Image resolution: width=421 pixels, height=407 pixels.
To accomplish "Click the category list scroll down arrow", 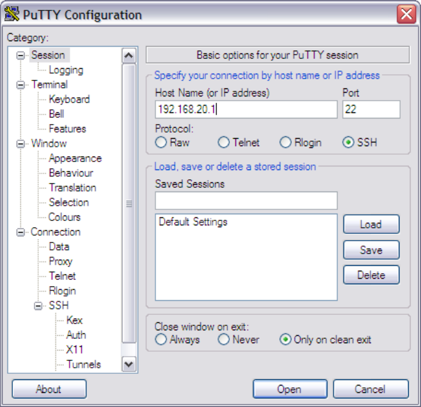I will pyautogui.click(x=129, y=364).
